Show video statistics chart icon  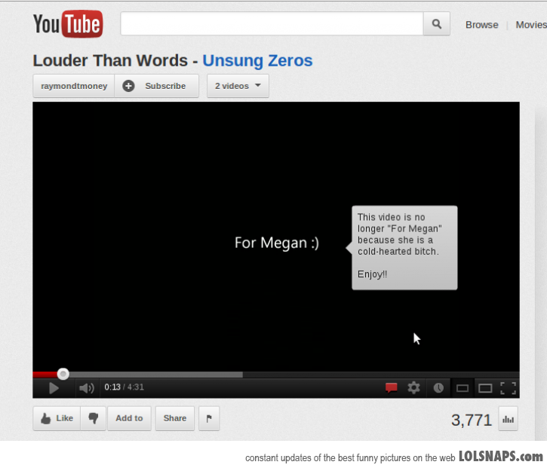point(508,419)
